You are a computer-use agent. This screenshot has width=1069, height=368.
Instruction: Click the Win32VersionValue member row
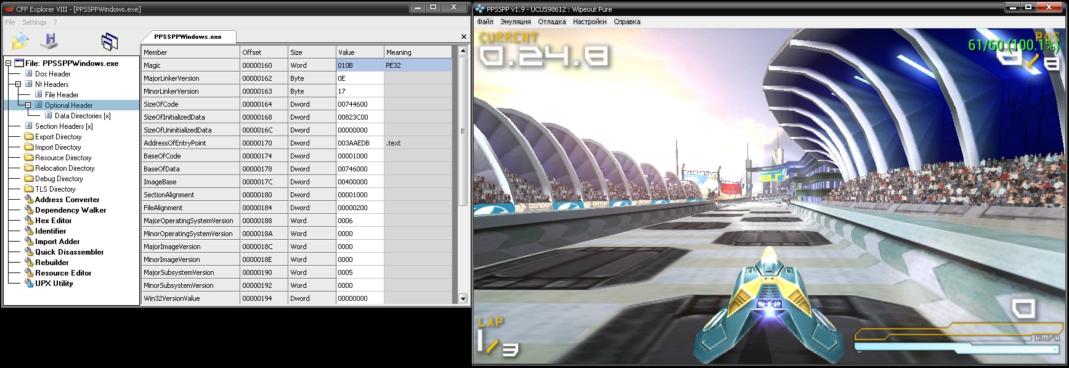[190, 298]
